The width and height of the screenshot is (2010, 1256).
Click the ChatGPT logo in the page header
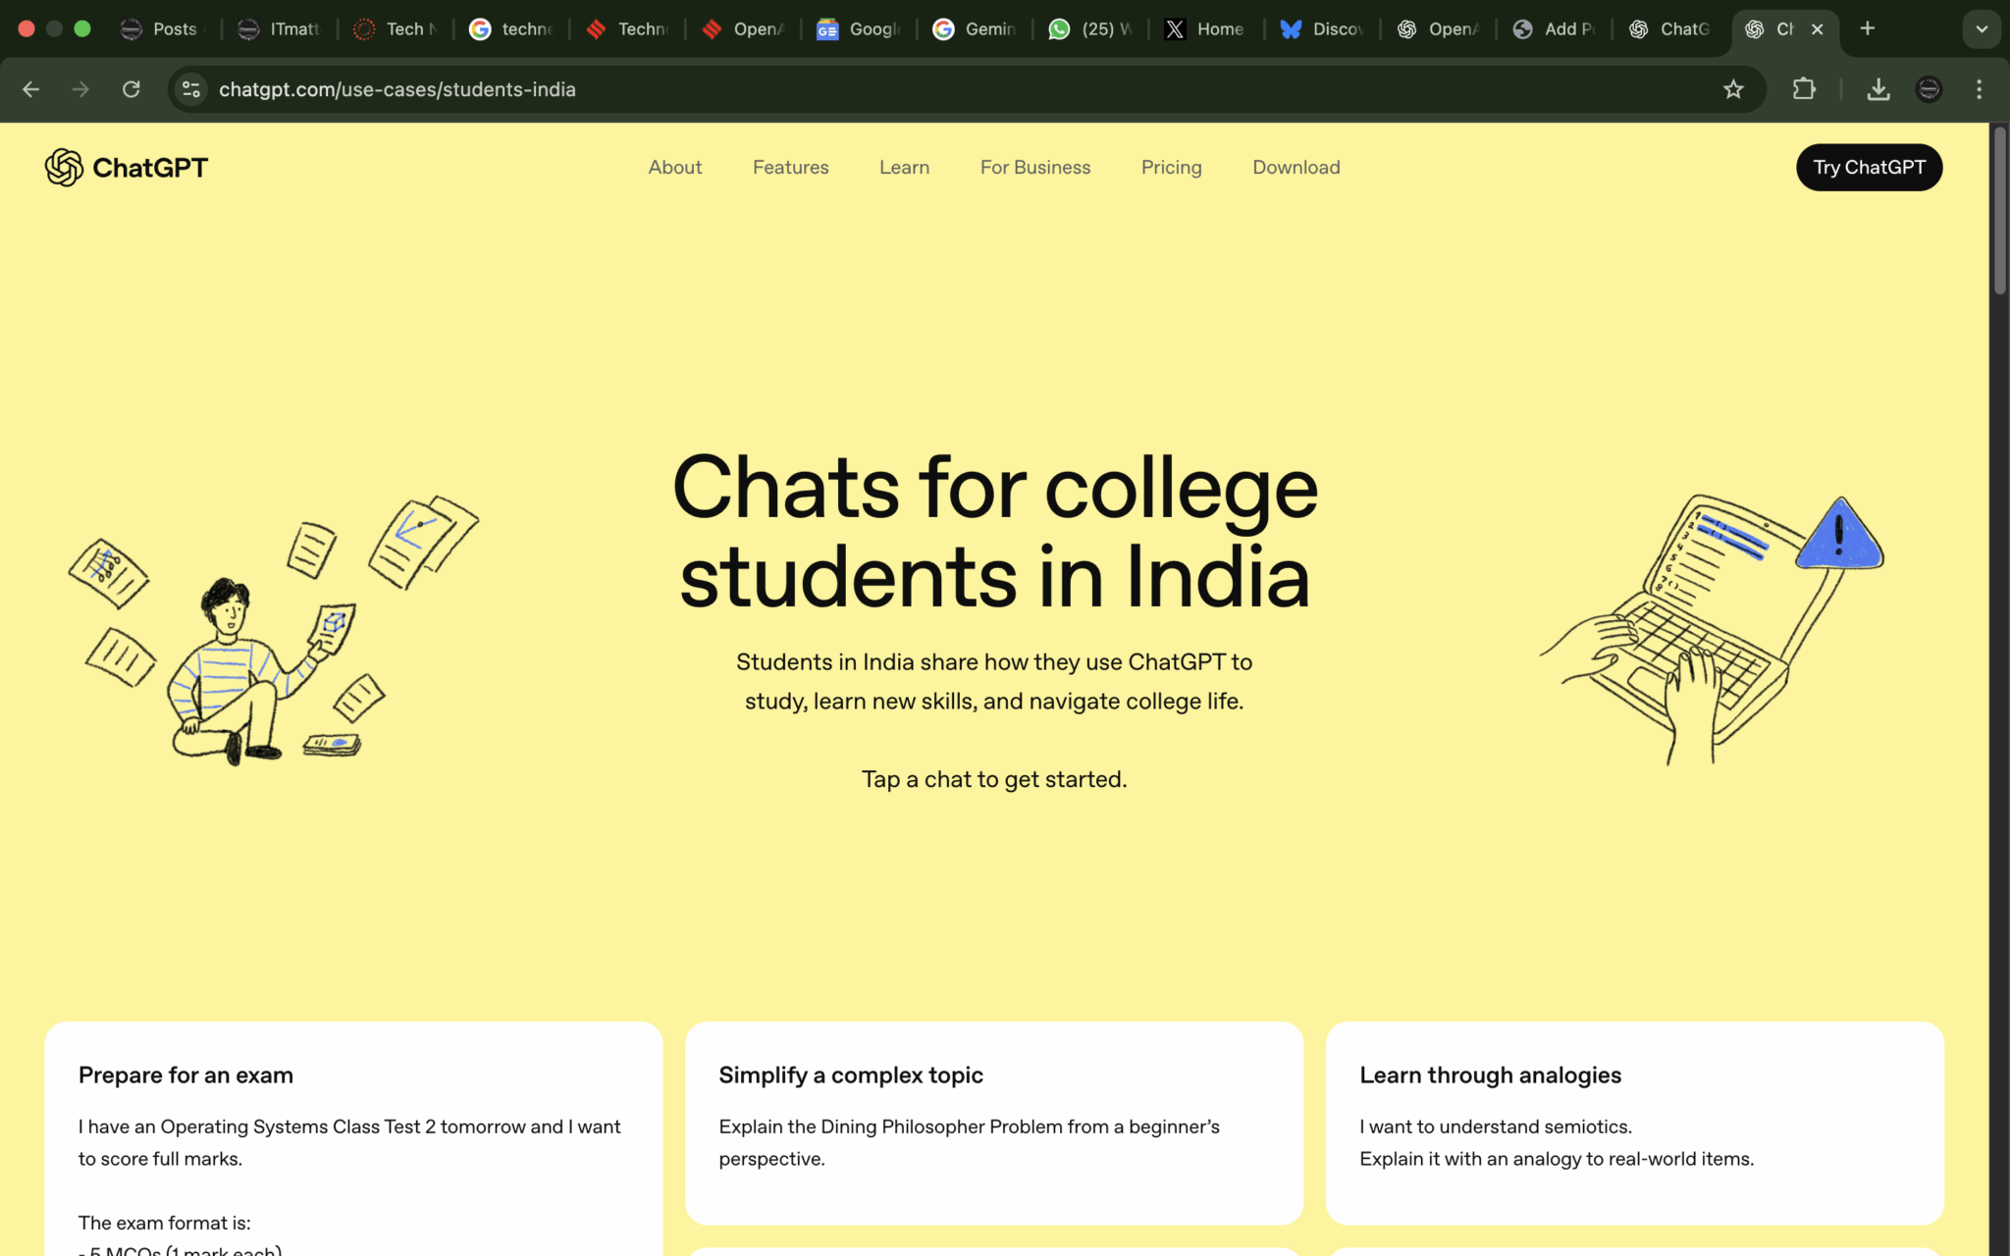126,167
